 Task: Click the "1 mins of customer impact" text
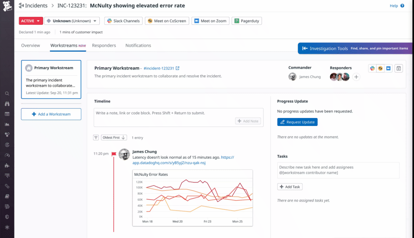[81, 32]
